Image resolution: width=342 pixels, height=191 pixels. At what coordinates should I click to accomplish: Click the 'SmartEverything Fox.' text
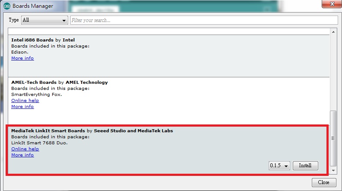[x=37, y=94]
